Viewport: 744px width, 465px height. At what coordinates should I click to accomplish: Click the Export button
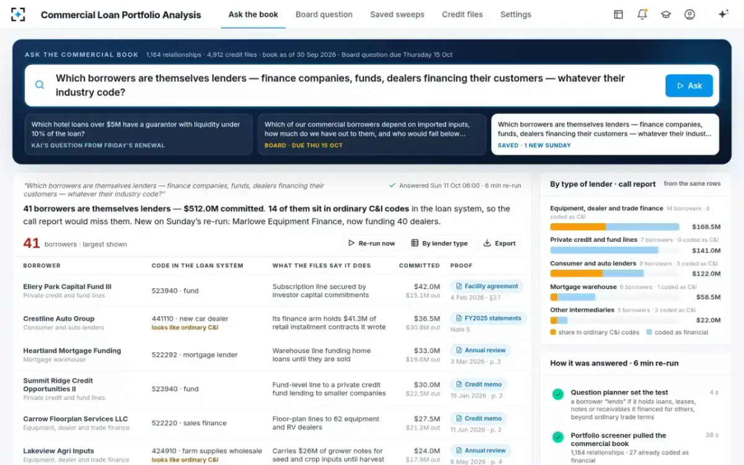tap(500, 244)
